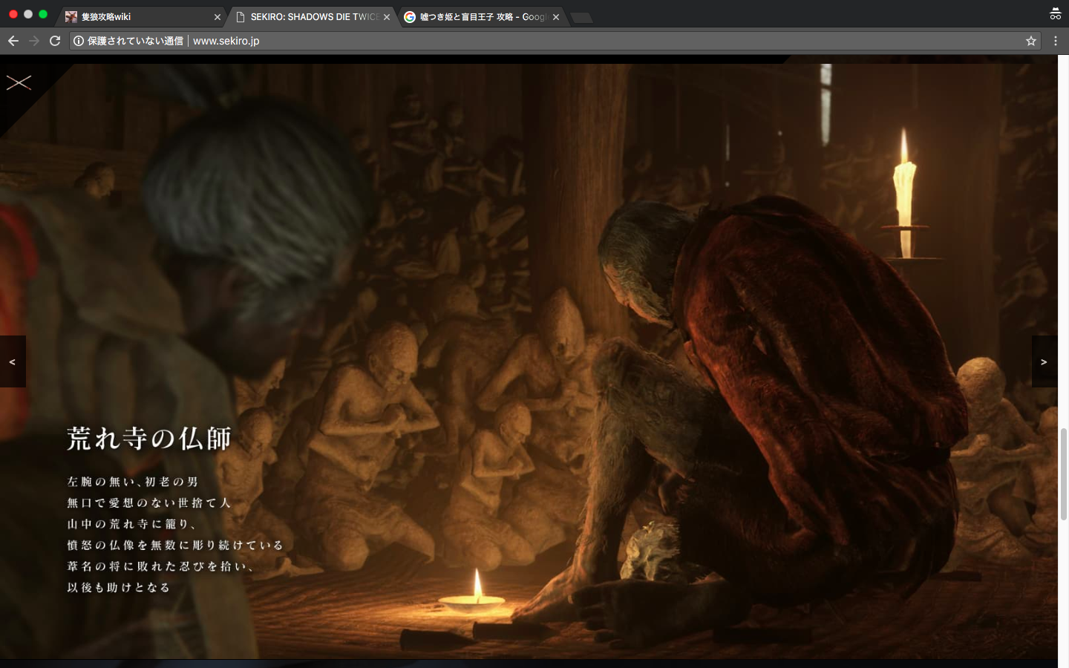Image resolution: width=1069 pixels, height=668 pixels.
Task: Switch to the SEKIRO: SHADOWS DIE TWICE tab
Action: point(312,16)
